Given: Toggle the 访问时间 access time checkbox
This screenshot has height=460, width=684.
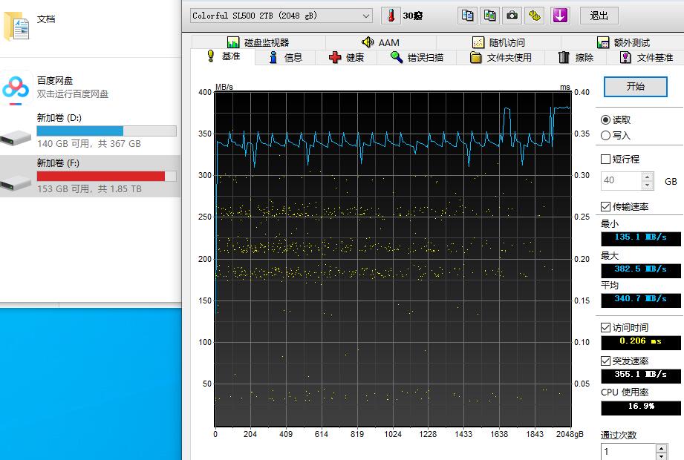Looking at the screenshot, I should [x=606, y=327].
